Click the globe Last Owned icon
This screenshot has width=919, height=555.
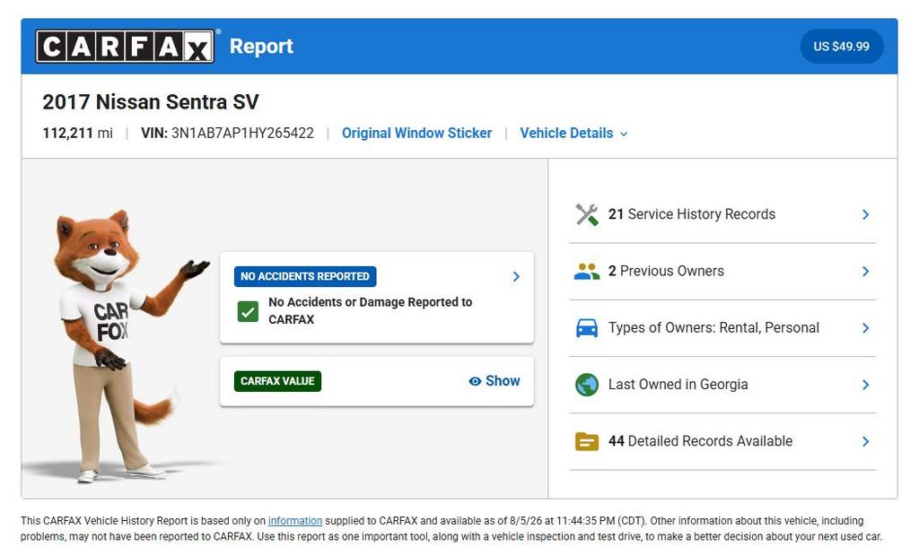(587, 385)
